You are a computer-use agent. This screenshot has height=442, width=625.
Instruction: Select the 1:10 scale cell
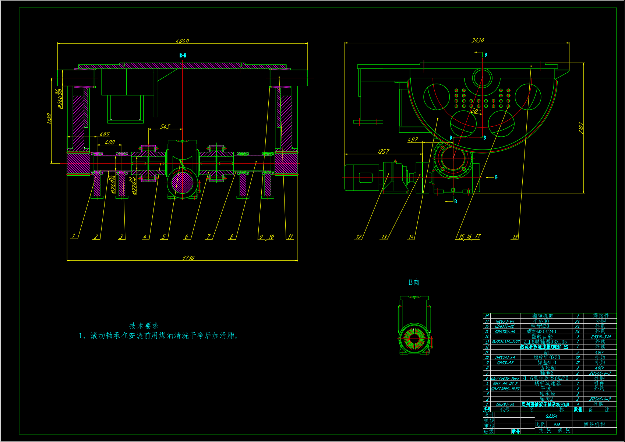click(x=557, y=425)
